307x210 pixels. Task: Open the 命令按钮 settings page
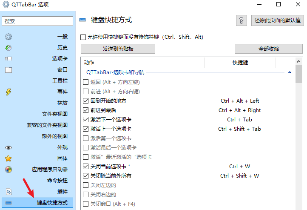pyautogui.click(x=57, y=180)
